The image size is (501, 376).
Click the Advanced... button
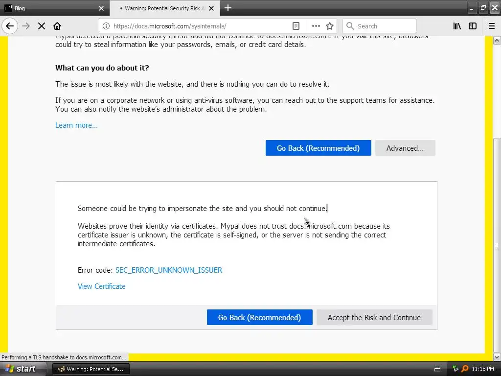point(405,148)
